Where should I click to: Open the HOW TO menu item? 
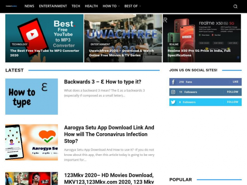coord(110,6)
